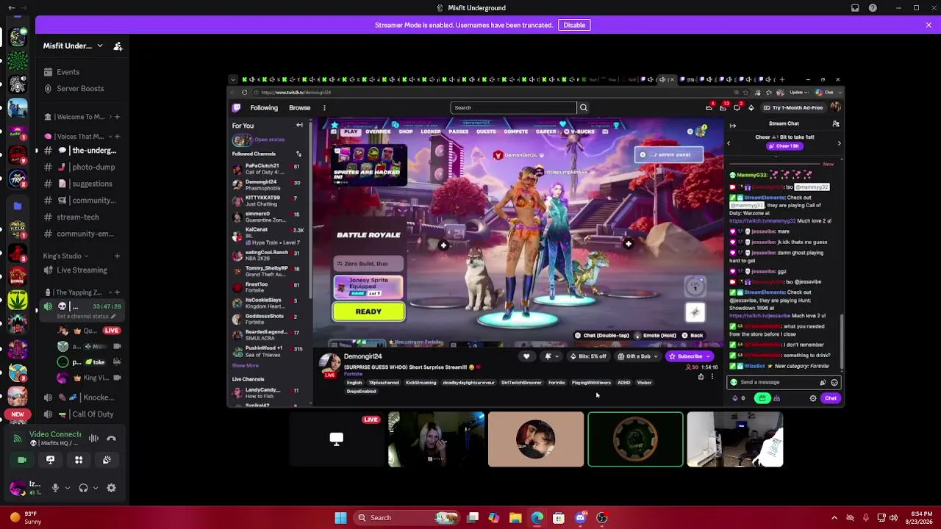Open the stream-tech channel

click(82, 217)
